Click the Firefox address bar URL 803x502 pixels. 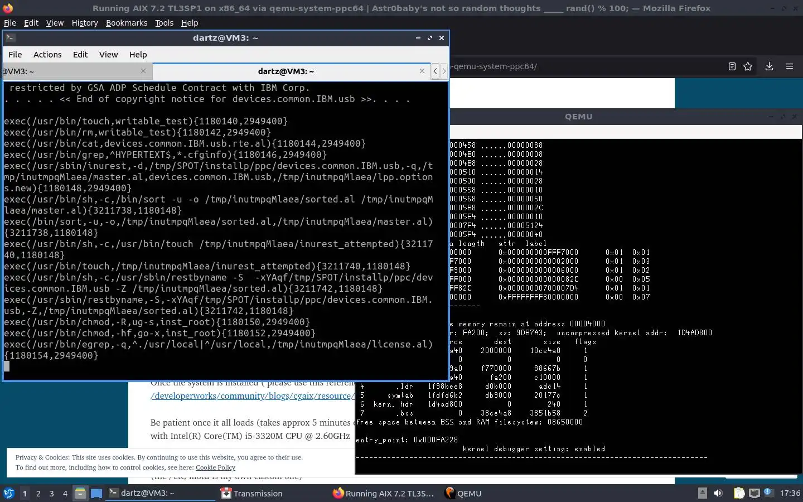(494, 66)
